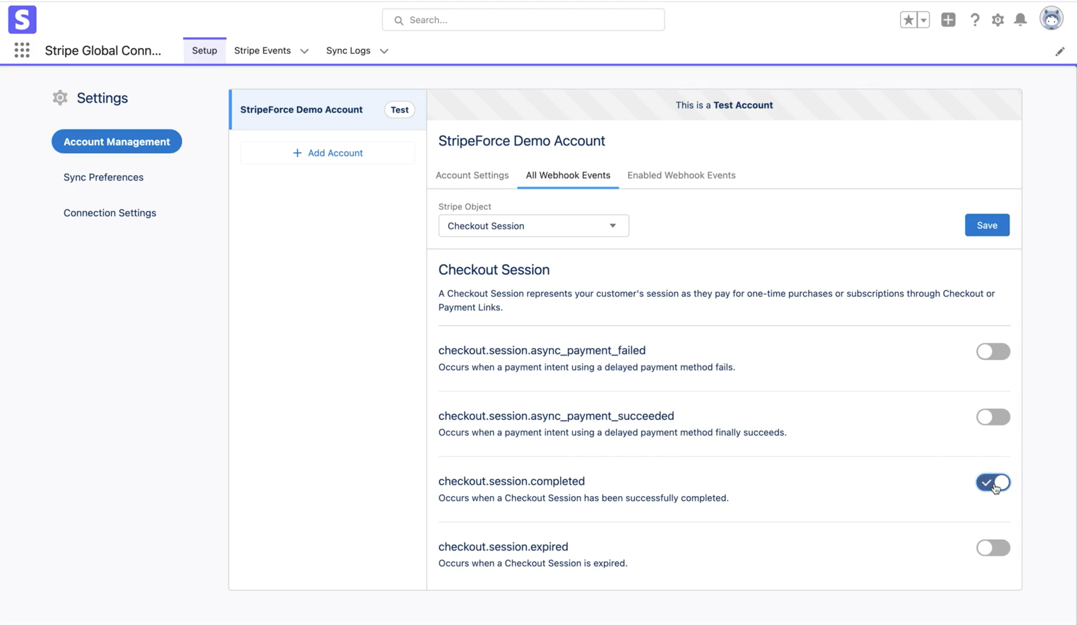
Task: Click the blue Save button
Action: 987,225
